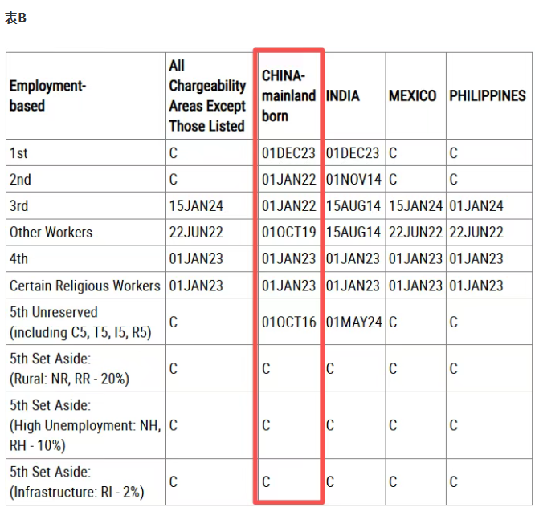Click the Certain Religious Workers row label
Viewport: 535px width, 507px height.
(x=84, y=286)
